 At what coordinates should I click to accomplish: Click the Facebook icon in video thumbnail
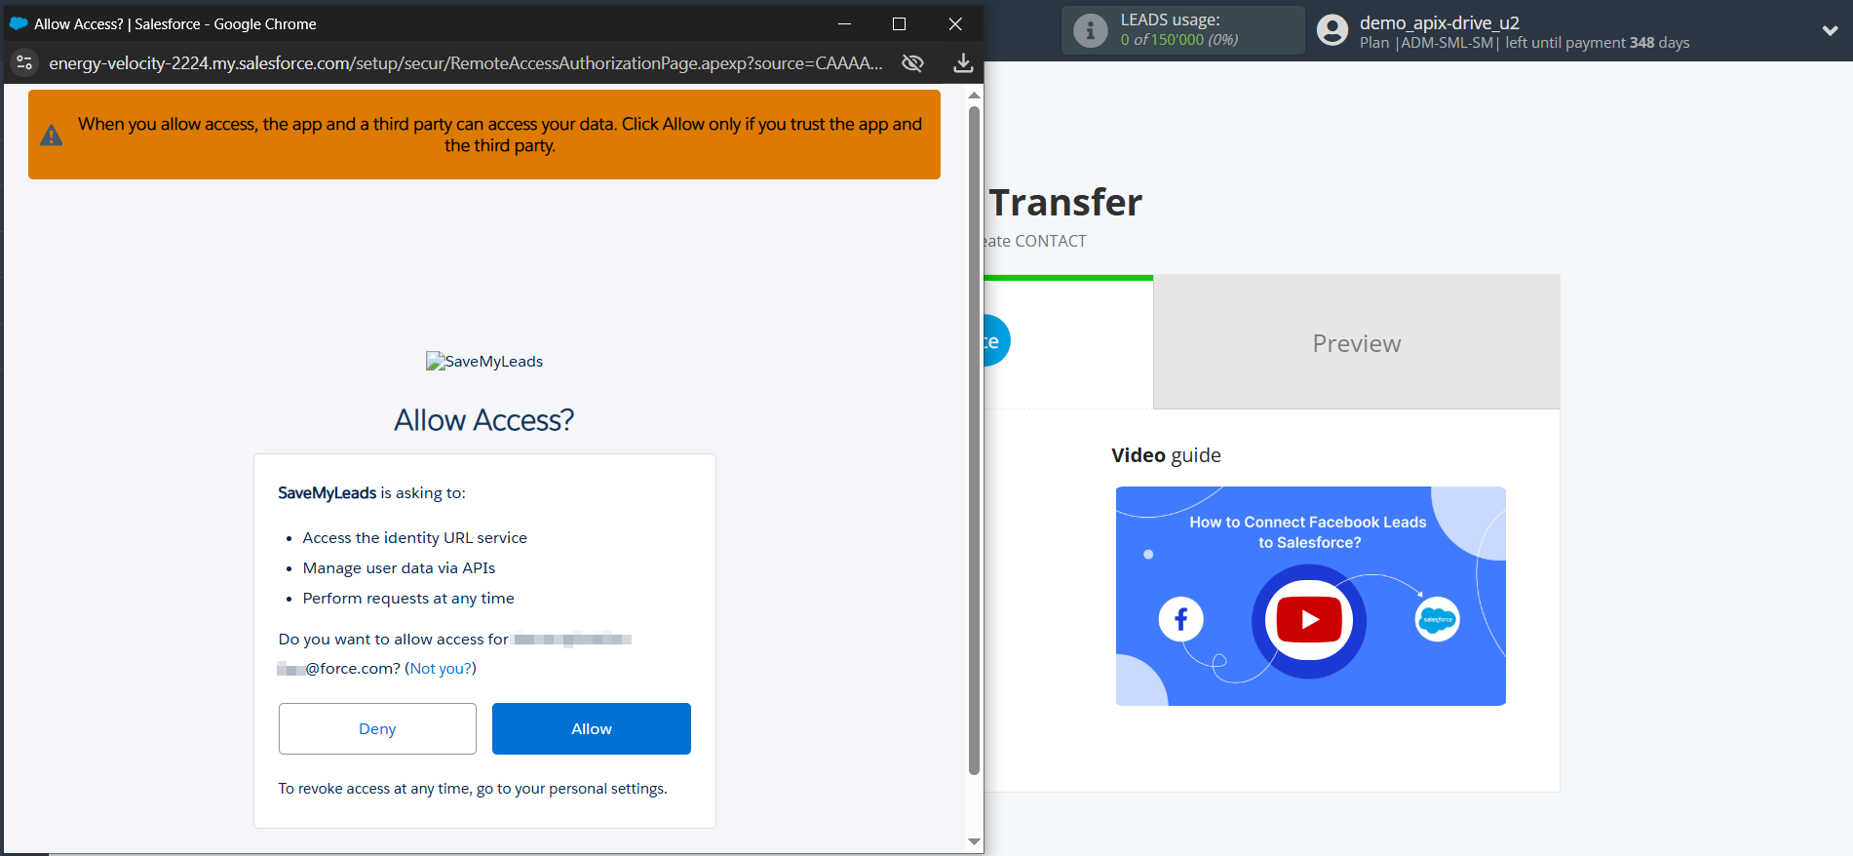(1180, 619)
